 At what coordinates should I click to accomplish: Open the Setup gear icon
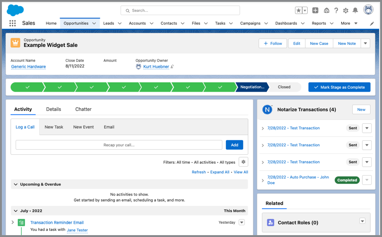[x=346, y=10]
